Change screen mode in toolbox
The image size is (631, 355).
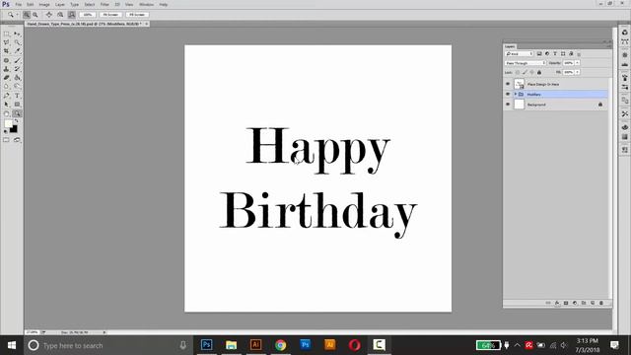[x=17, y=140]
